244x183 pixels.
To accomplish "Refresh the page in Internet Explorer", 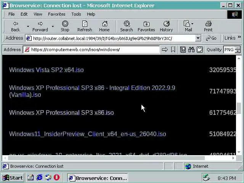I will click(85, 26).
